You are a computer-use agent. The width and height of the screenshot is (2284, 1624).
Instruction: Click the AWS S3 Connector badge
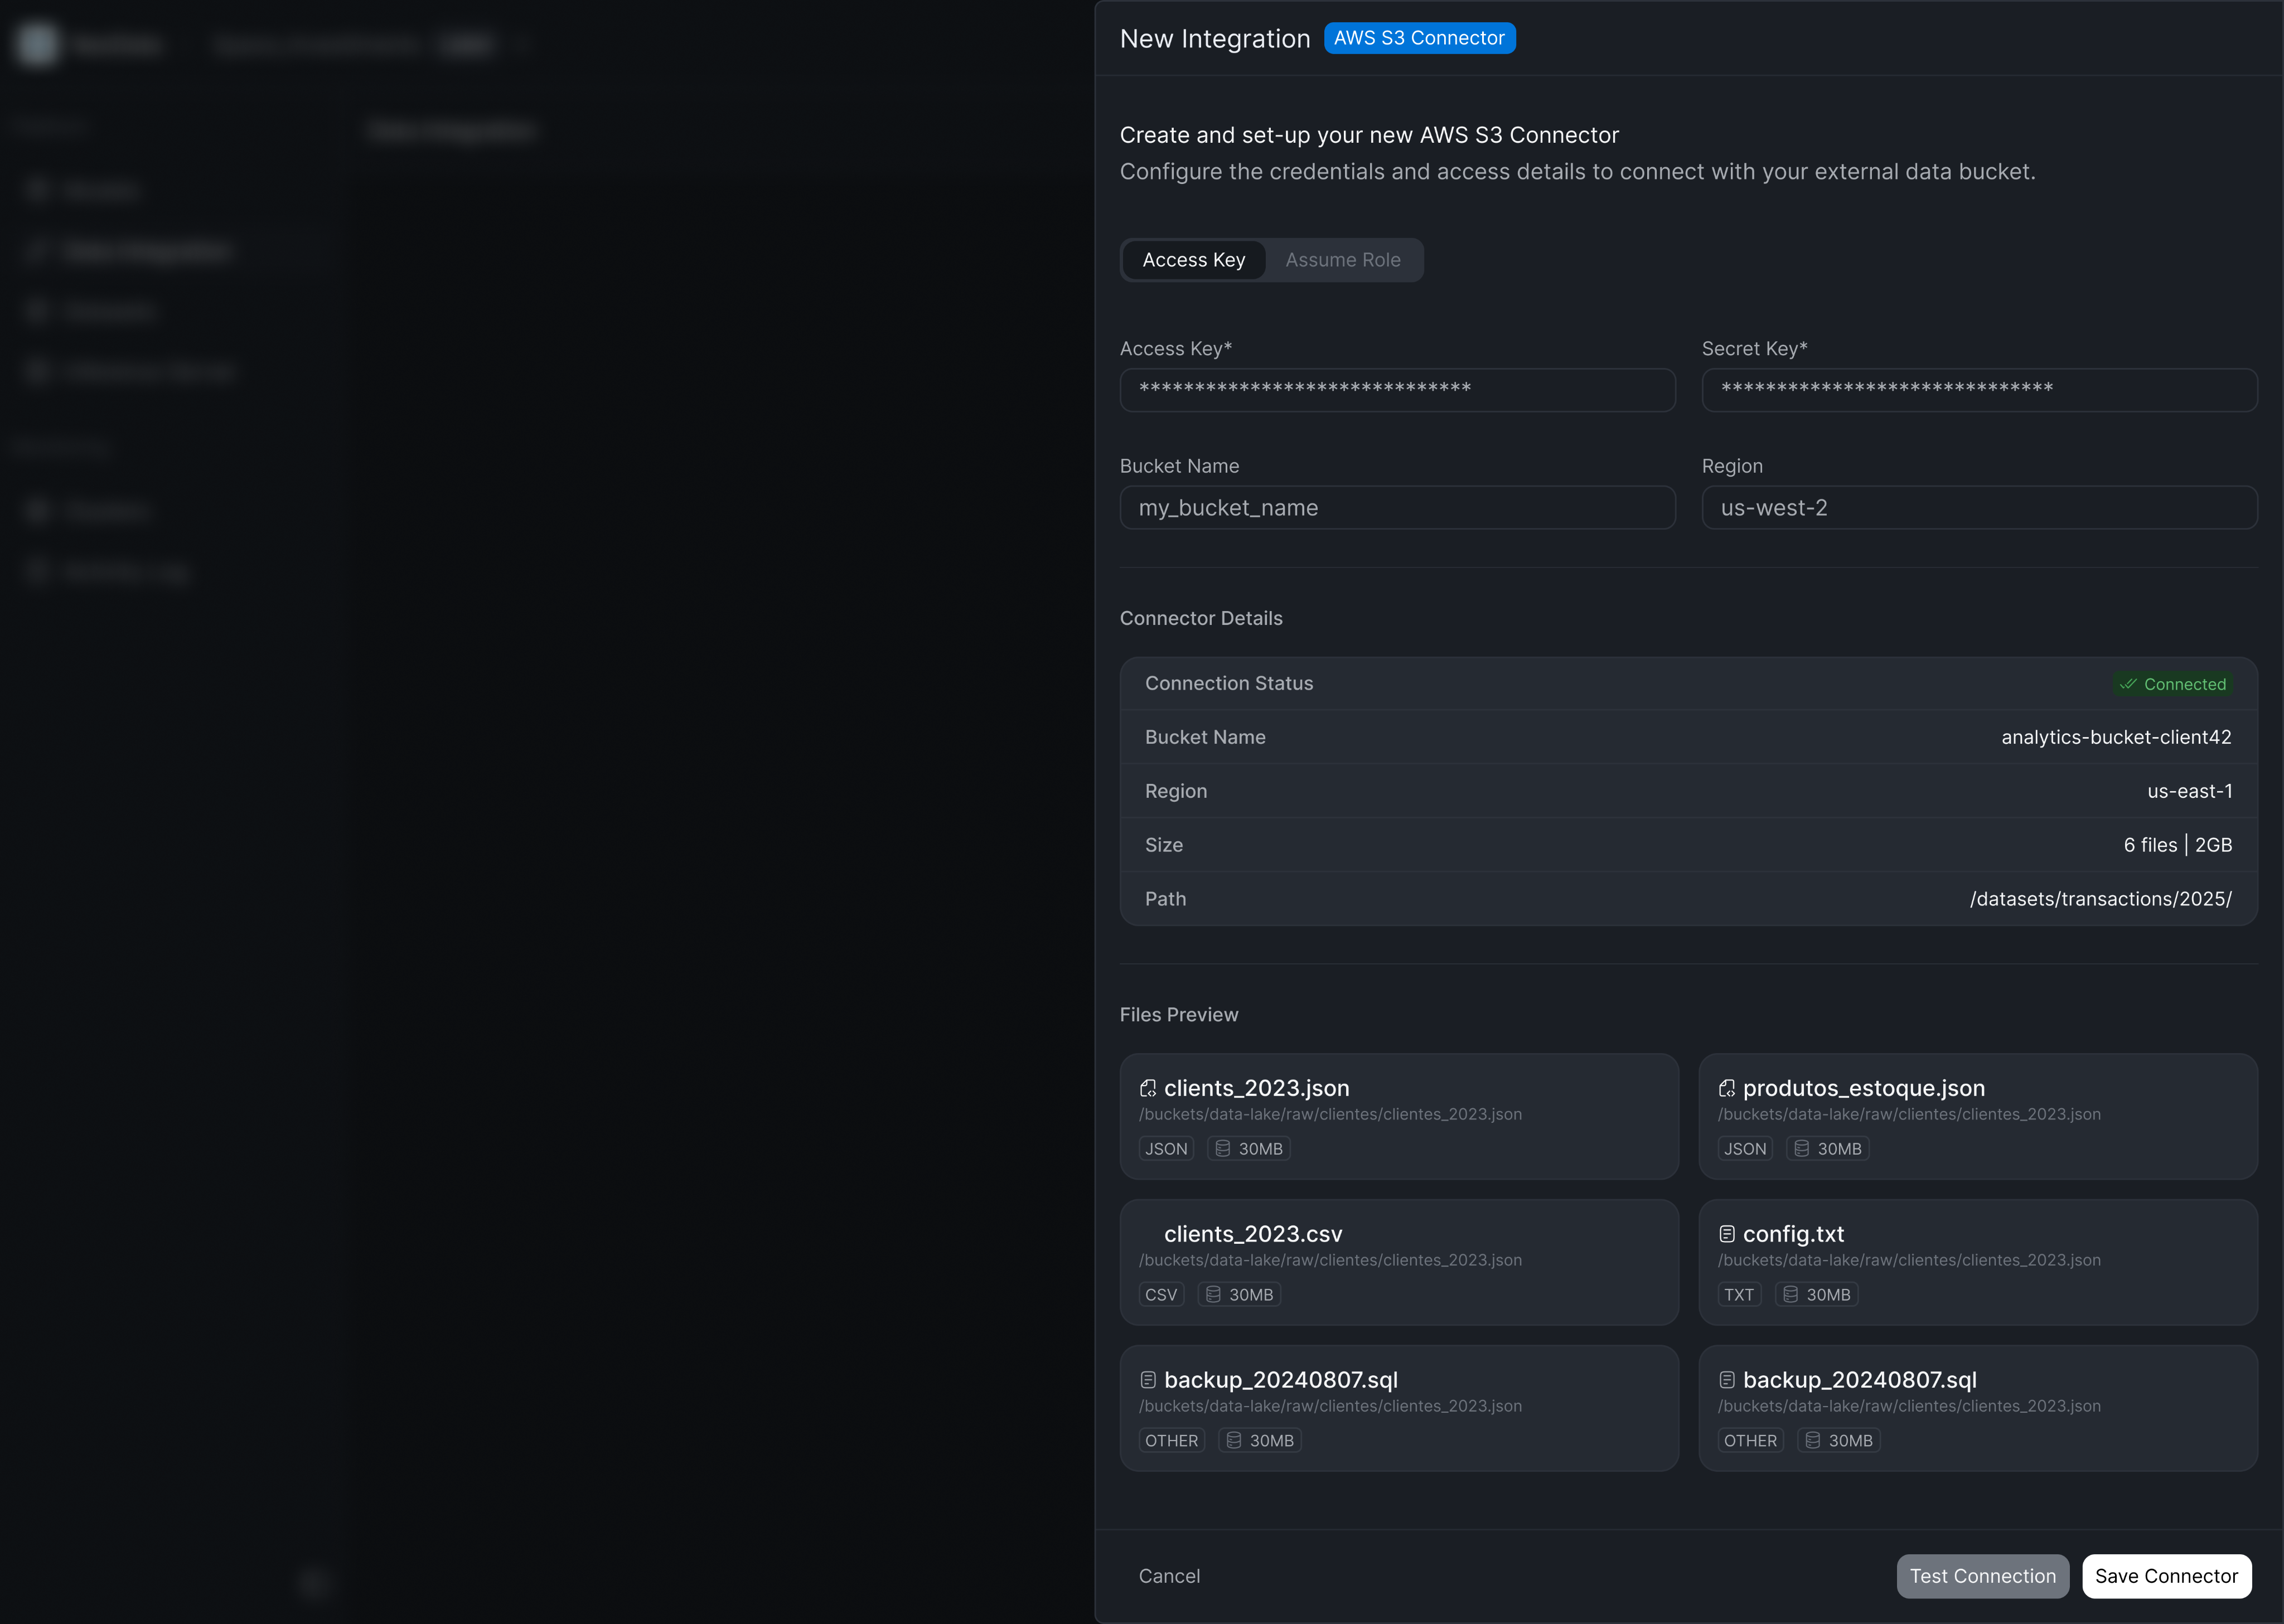click(x=1419, y=38)
